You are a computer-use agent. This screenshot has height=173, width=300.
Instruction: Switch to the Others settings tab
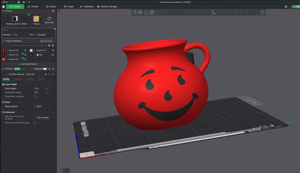point(41,79)
